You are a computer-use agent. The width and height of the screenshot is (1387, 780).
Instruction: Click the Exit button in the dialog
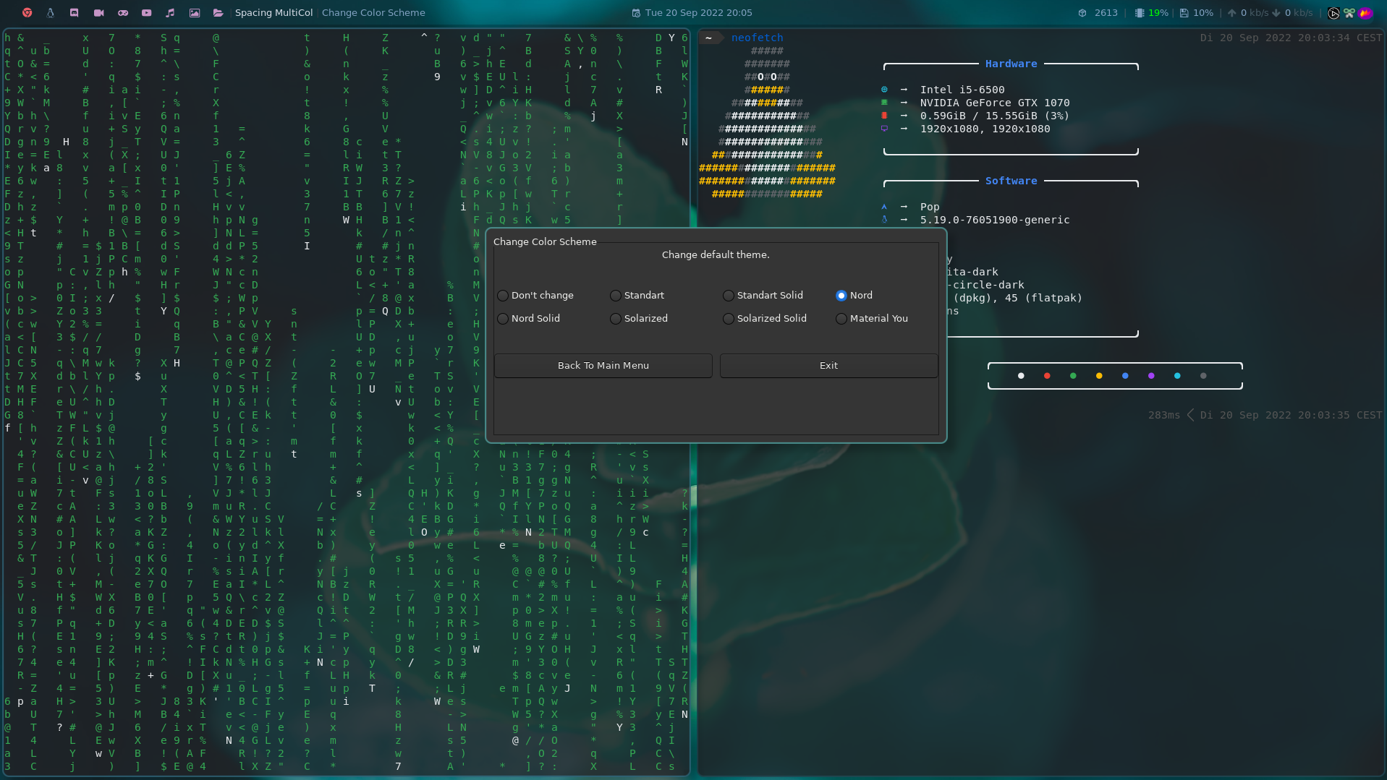(829, 366)
